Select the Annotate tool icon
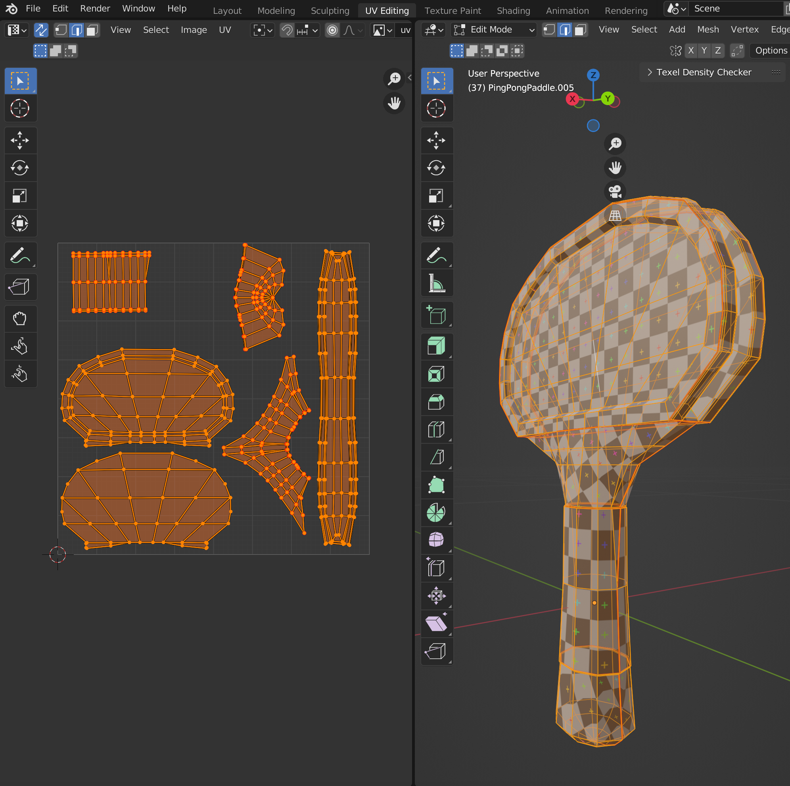This screenshot has width=790, height=786. pyautogui.click(x=19, y=255)
